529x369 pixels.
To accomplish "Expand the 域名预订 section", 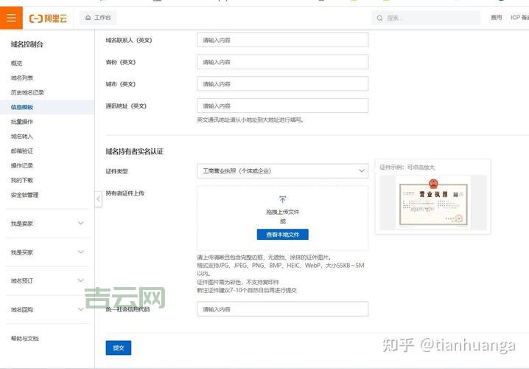I will point(47,280).
